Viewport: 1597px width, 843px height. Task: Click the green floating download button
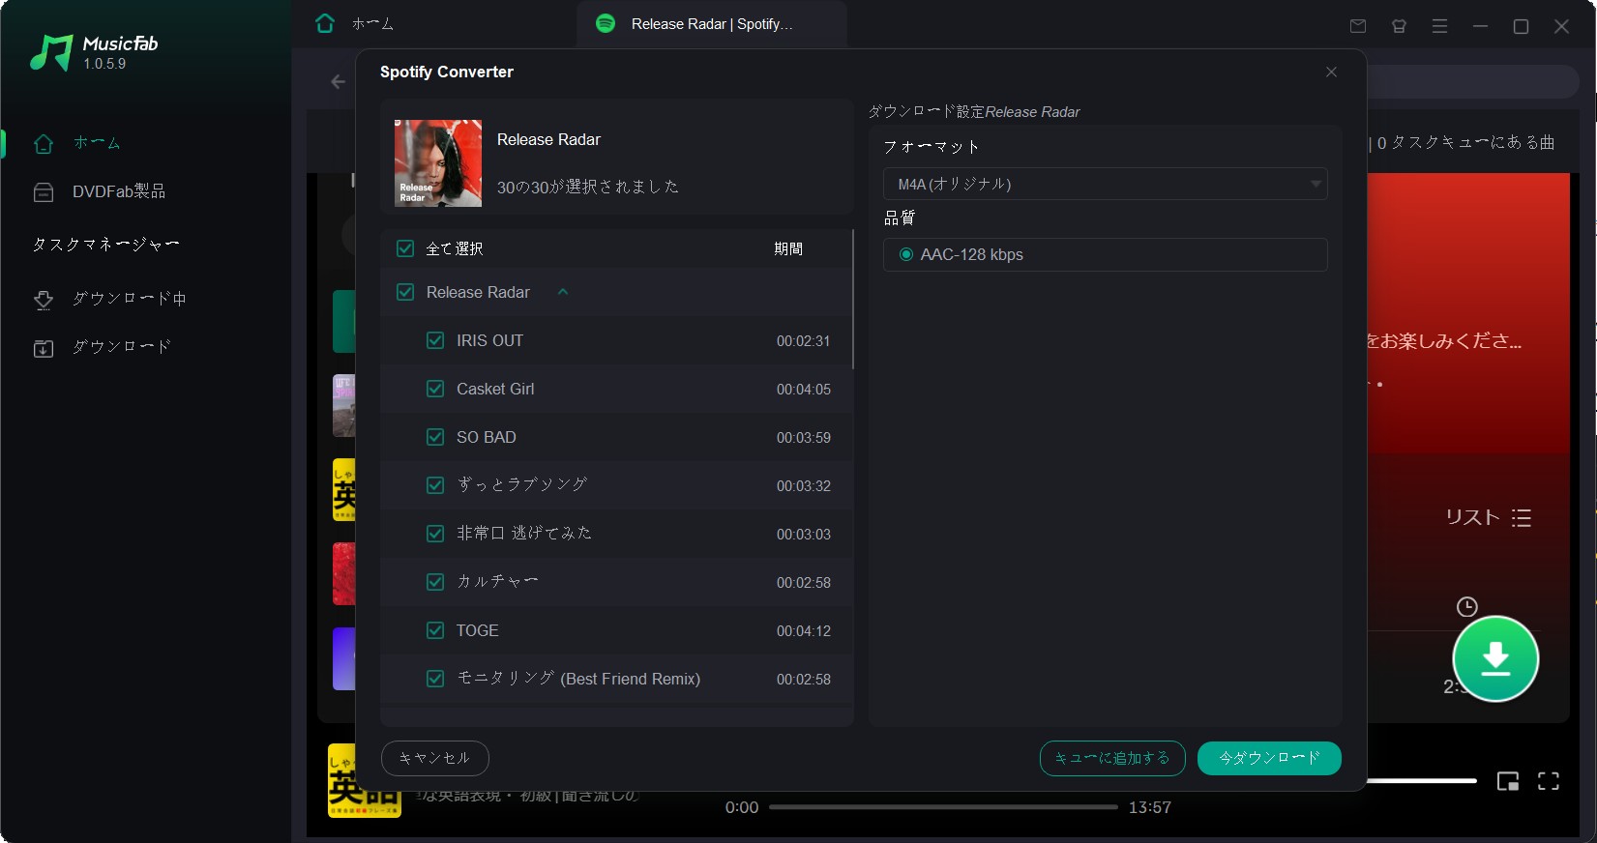(1495, 658)
